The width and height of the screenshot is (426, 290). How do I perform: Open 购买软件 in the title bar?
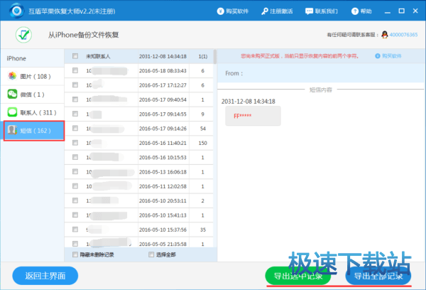pos(233,11)
